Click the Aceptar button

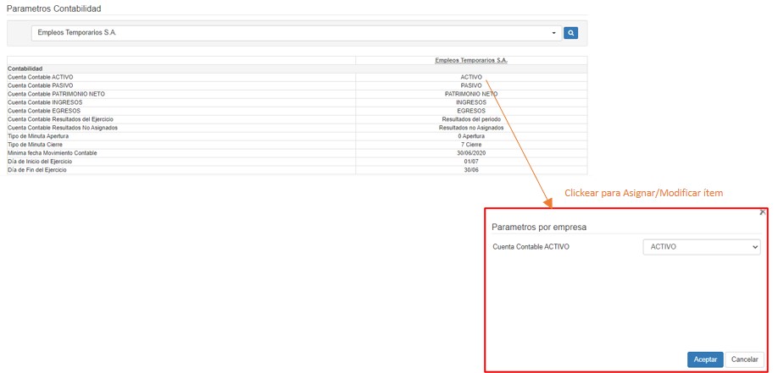(705, 359)
